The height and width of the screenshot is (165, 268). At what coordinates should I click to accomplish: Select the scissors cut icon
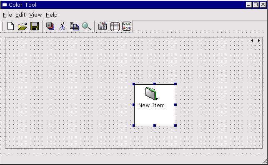coord(62,26)
